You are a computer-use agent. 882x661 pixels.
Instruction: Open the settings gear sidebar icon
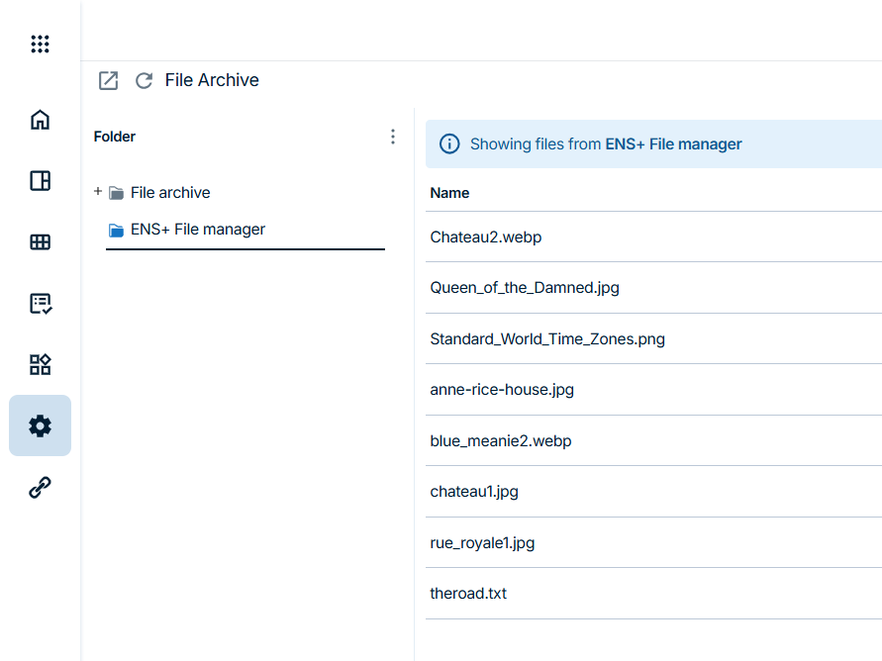[x=40, y=425]
